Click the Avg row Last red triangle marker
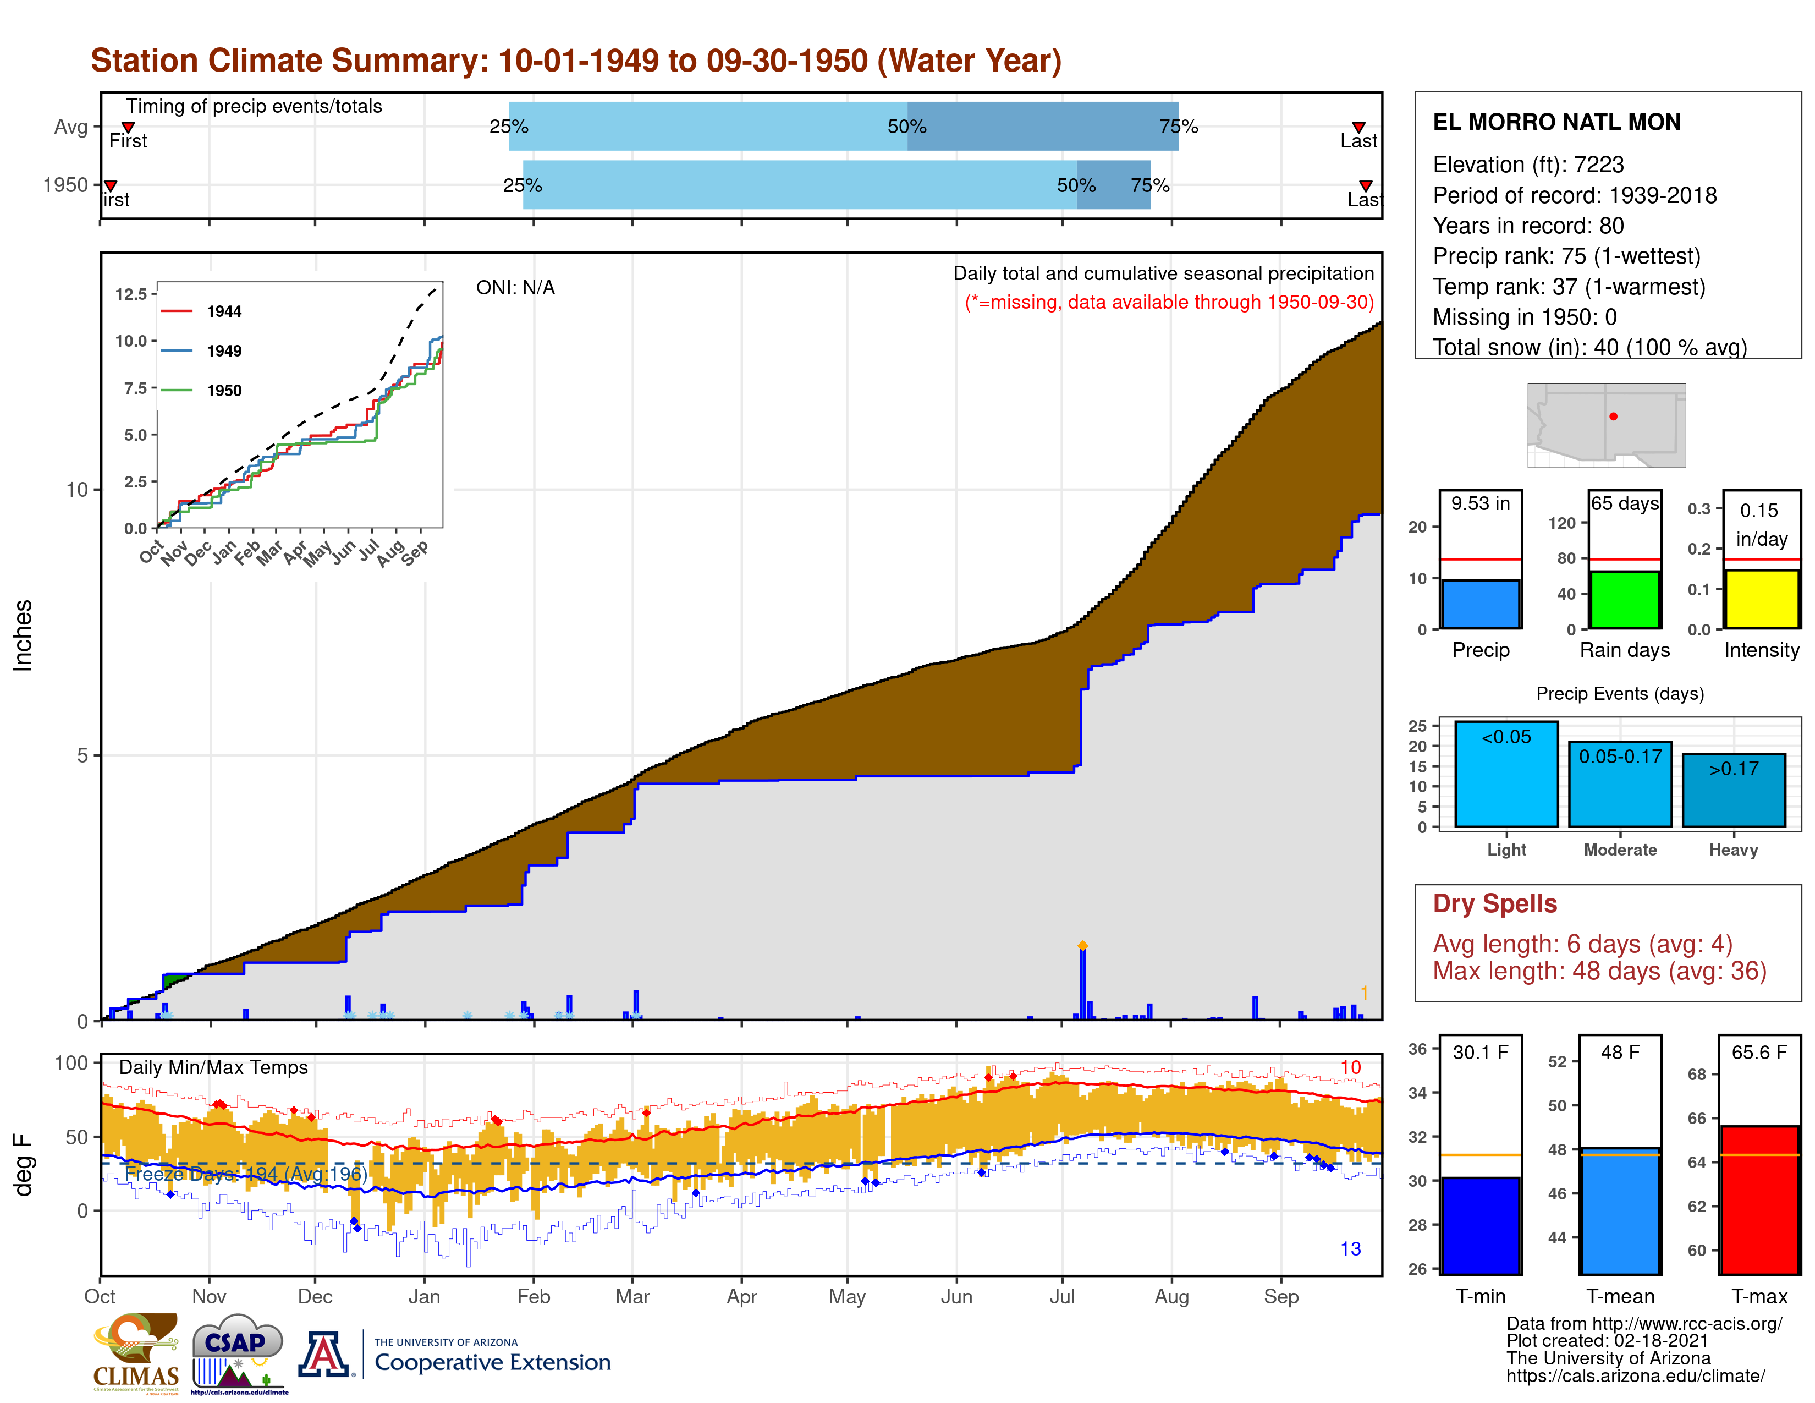This screenshot has height=1403, width=1815. point(1358,127)
